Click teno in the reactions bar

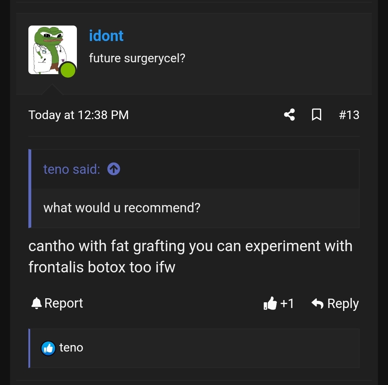tap(71, 348)
